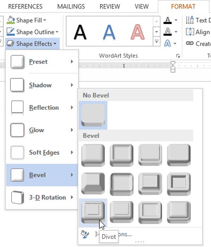Screen dimensions: 211x247
Task: Choose the No Bevel option thumbnail
Action: [x=93, y=115]
